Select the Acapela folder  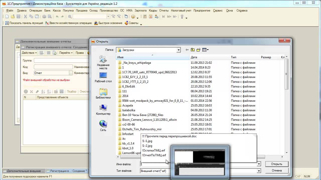(127, 105)
